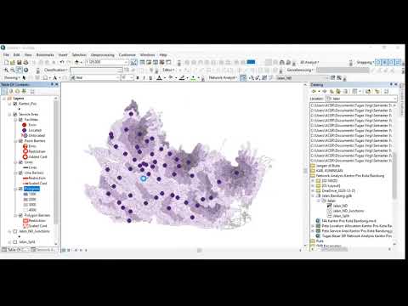The height and width of the screenshot is (306, 408).
Task: Uncheck the Kantor_Pos layer checkbox
Action: coord(15,104)
